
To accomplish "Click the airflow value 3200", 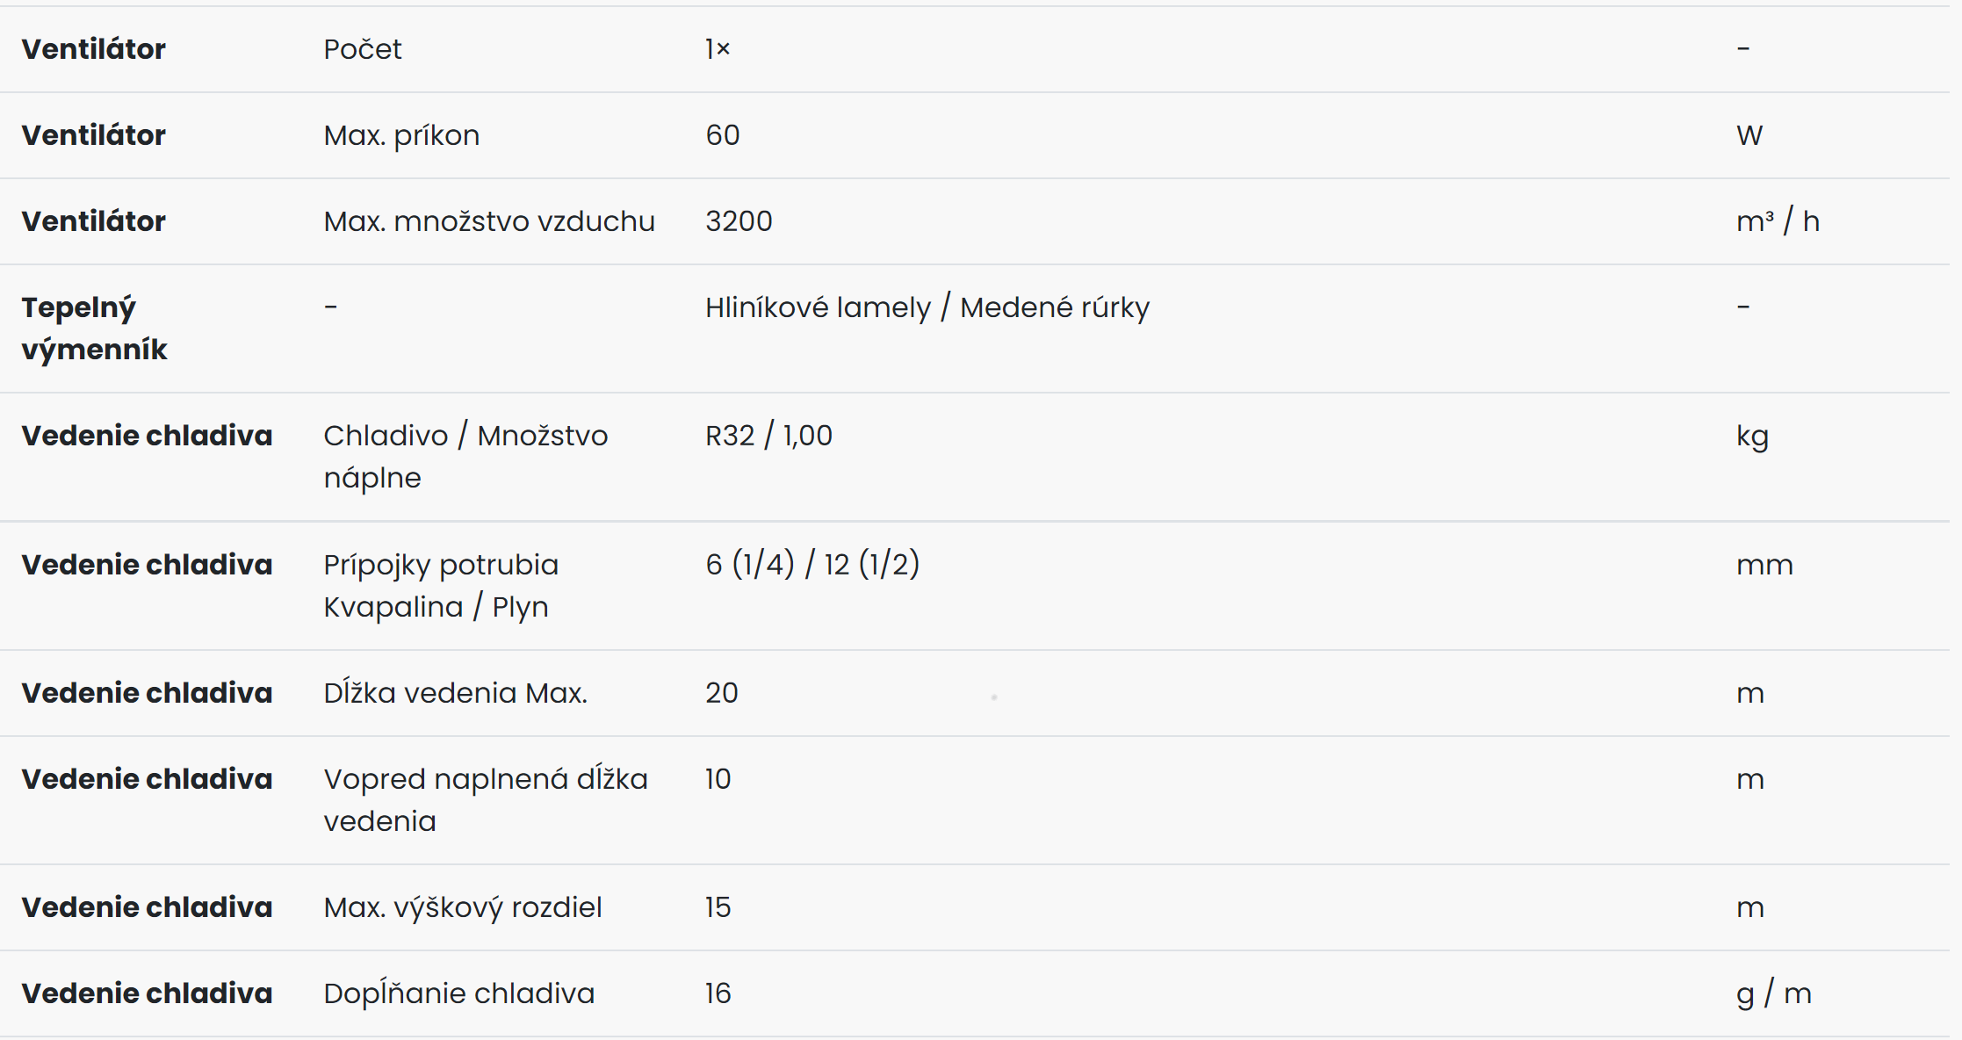I will [x=739, y=221].
